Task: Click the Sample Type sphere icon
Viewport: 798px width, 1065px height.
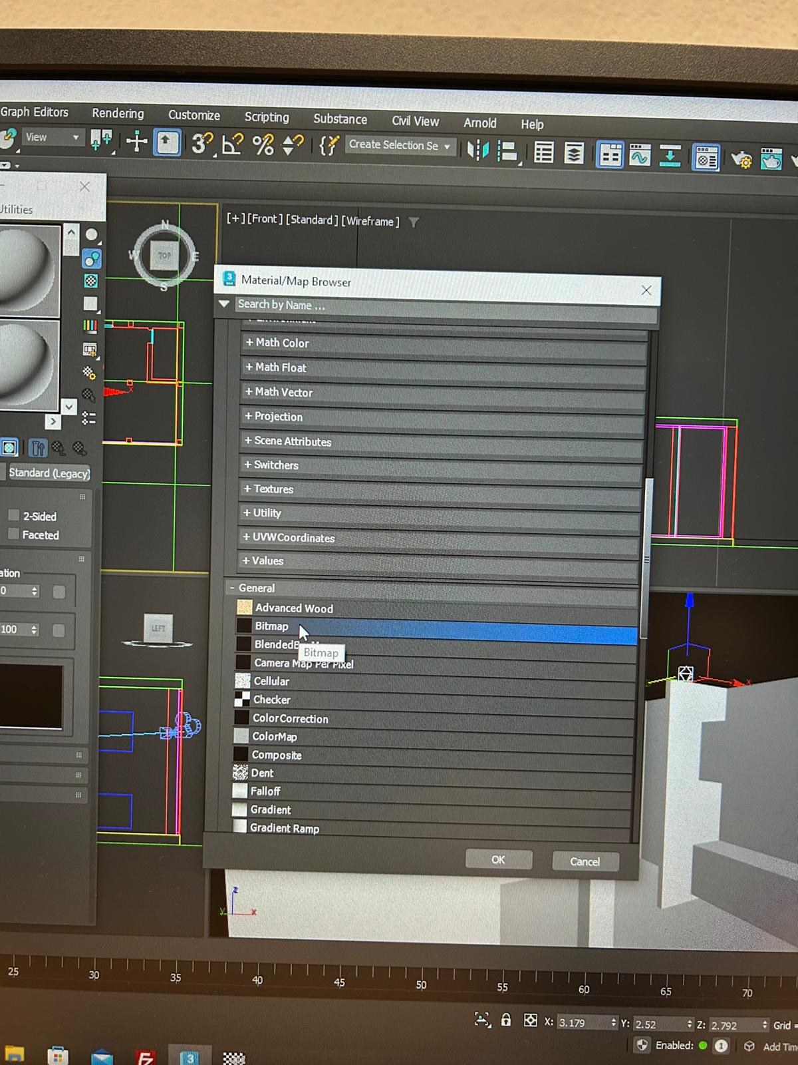Action: click(x=91, y=235)
